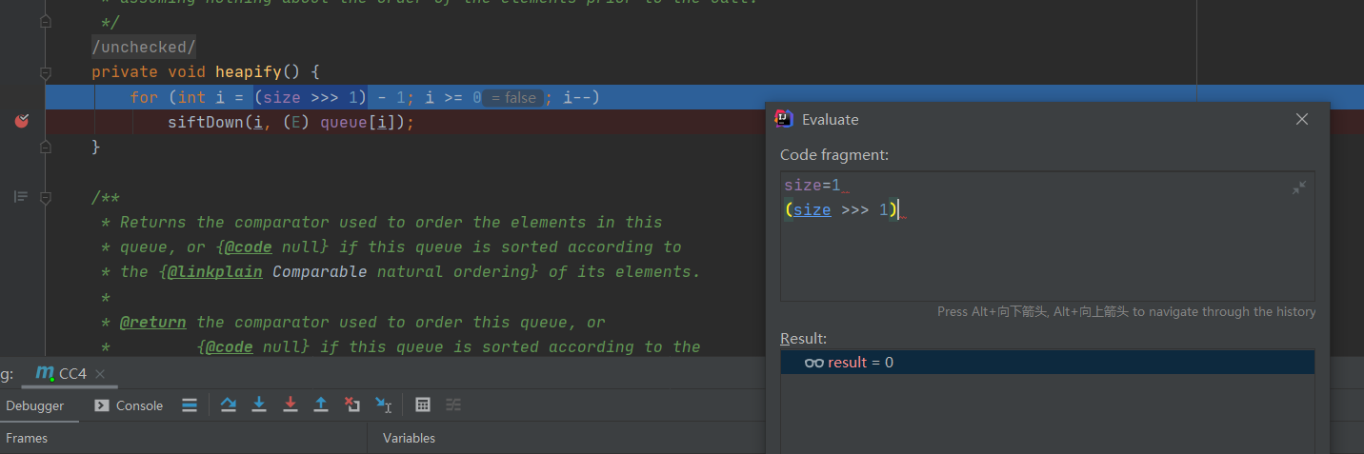This screenshot has height=454, width=1364.
Task: Click 'size=1' line in code fragment
Action: 812,186
